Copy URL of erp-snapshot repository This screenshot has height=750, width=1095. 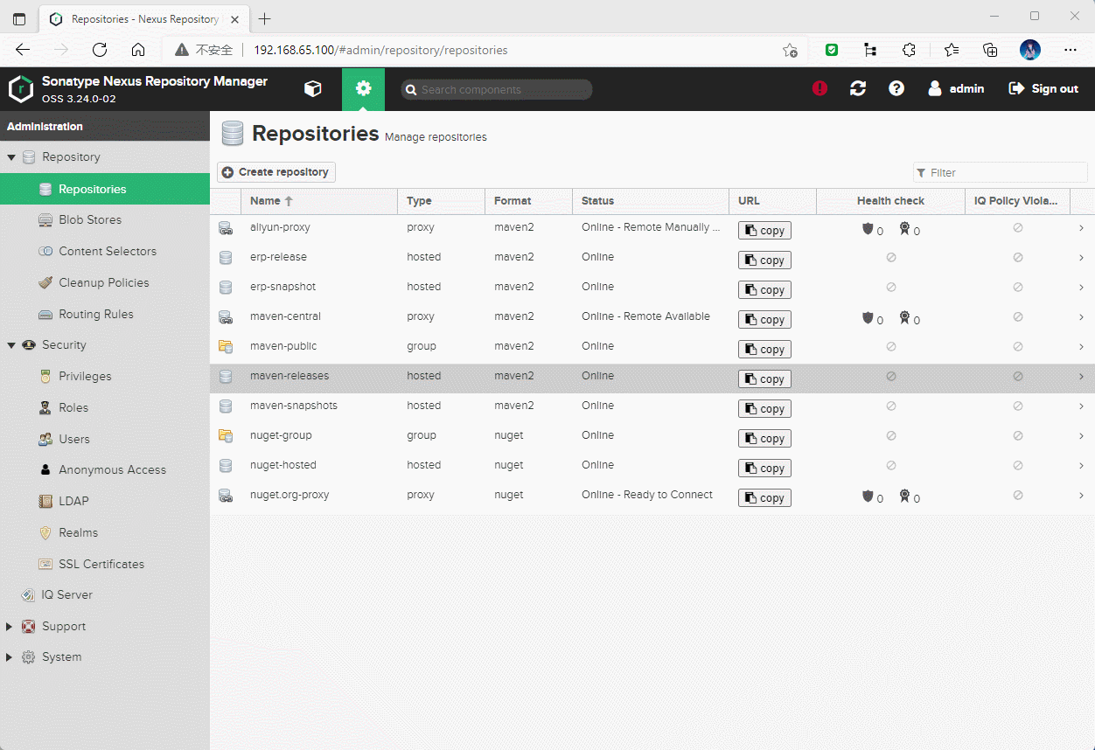[x=764, y=289]
